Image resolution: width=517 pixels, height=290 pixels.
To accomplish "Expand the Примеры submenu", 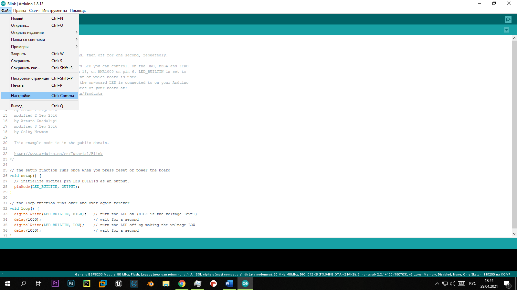I will click(39, 47).
